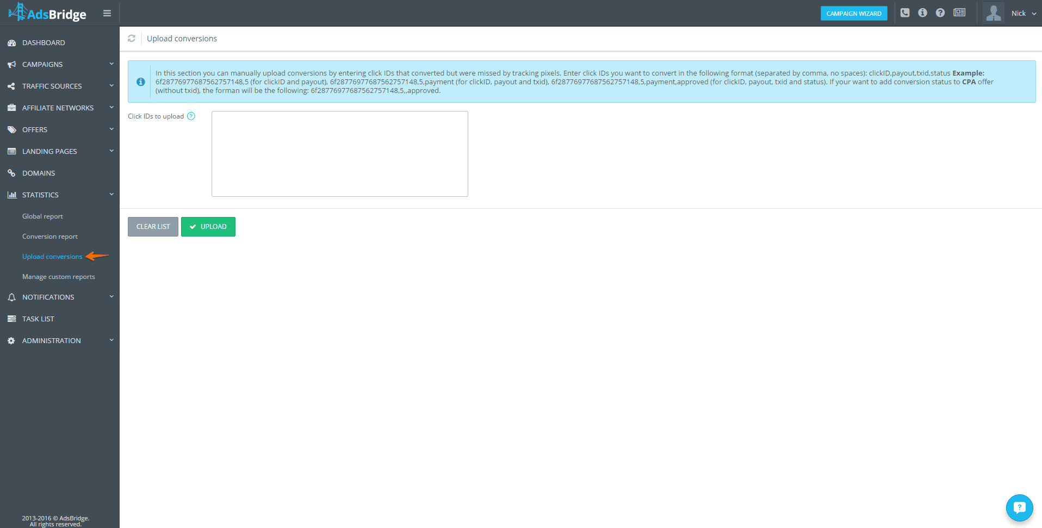Viewport: 1042px width, 528px height.
Task: Click the 'Upload conversions' page title text
Action: coord(182,39)
